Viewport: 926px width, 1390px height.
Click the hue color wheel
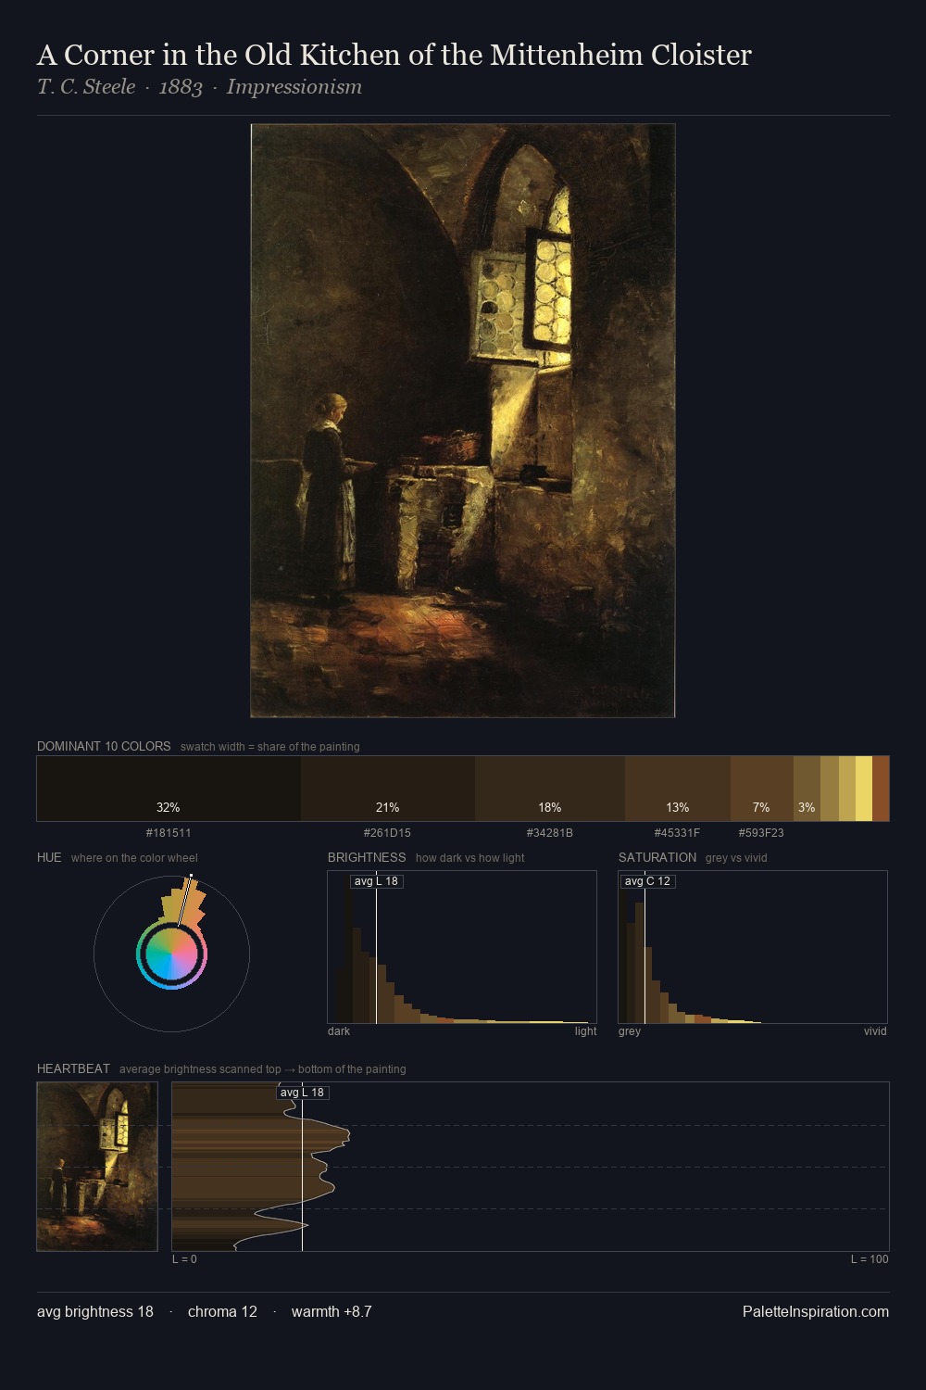[171, 954]
